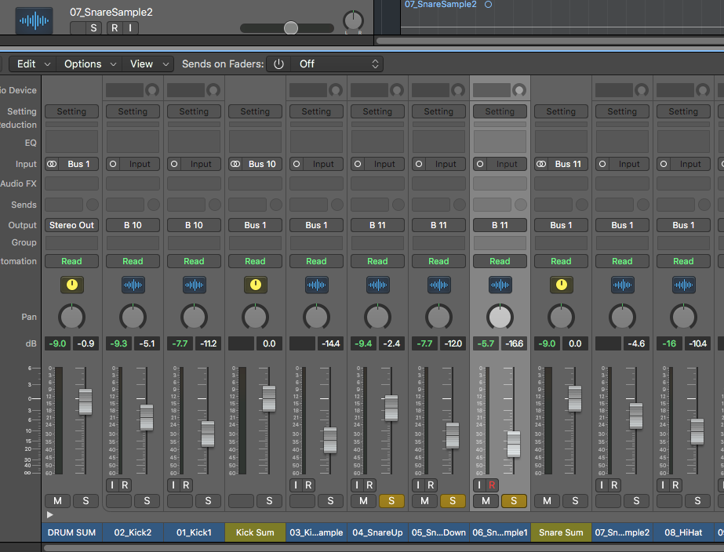
Task: Click the 07_SnareSample2 track header waveform icon
Action: (34, 20)
